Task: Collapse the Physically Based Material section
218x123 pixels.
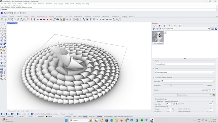Action: pyautogui.click(x=154, y=77)
